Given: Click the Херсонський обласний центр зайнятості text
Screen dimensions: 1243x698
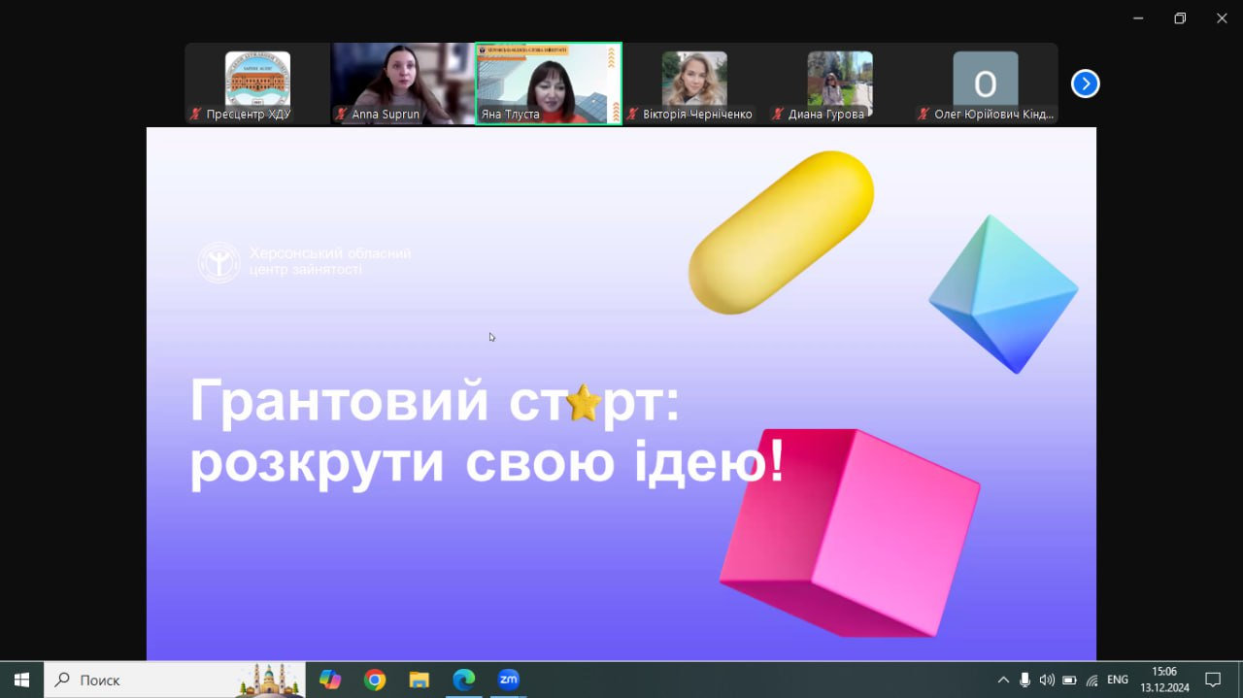Looking at the screenshot, I should click(330, 261).
